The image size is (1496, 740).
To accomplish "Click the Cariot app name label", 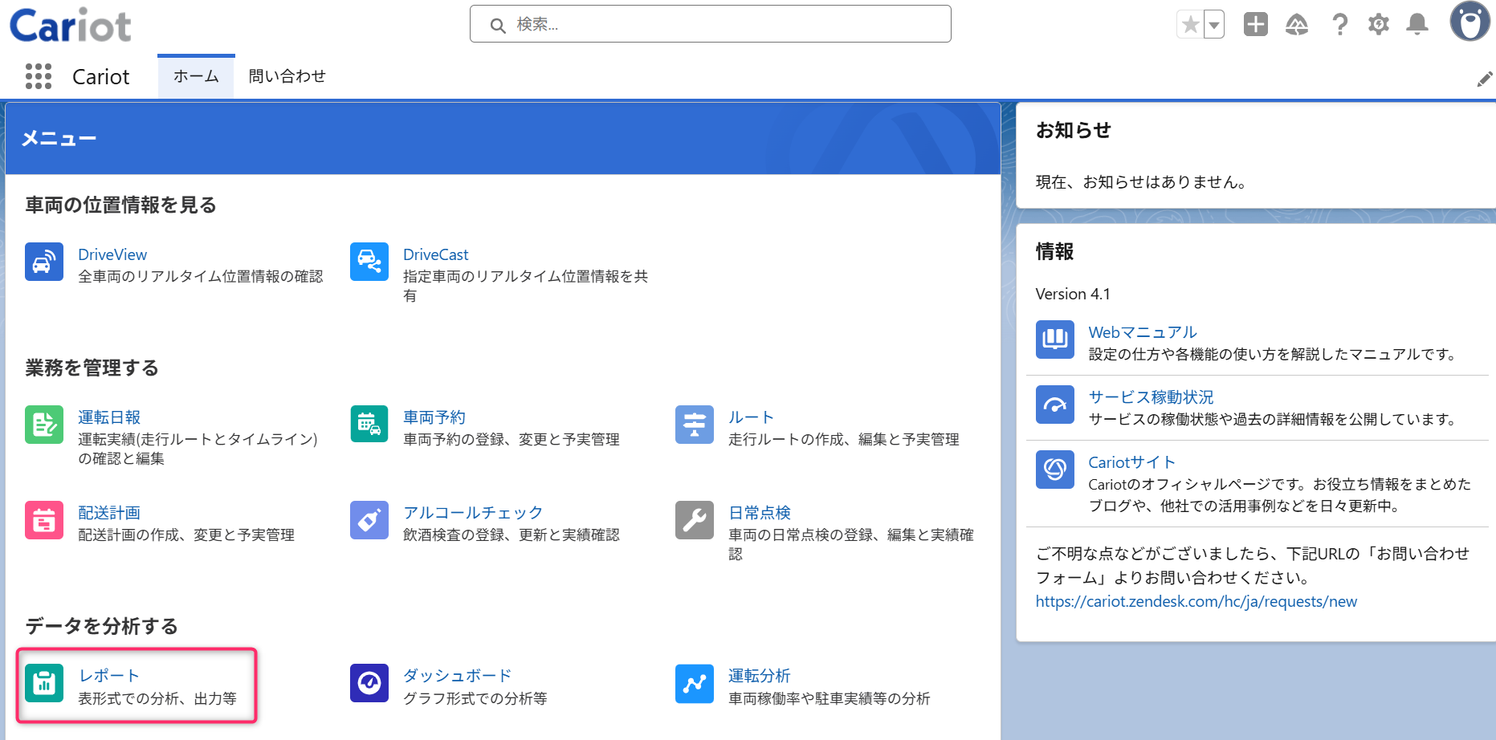I will 100,77.
